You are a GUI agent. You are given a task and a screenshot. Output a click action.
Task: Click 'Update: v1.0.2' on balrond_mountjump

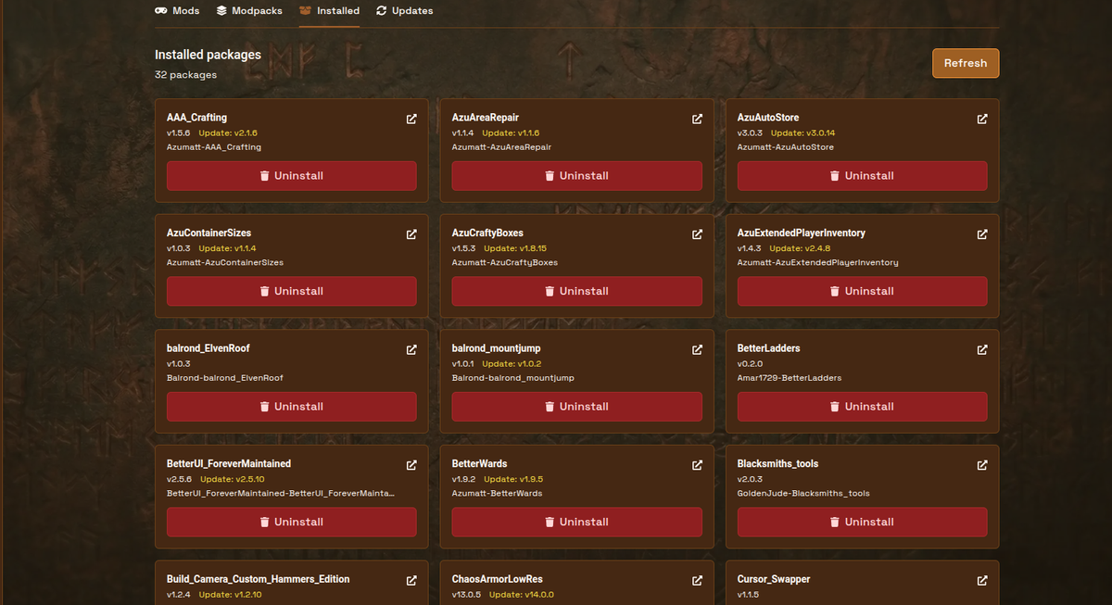[x=512, y=364]
